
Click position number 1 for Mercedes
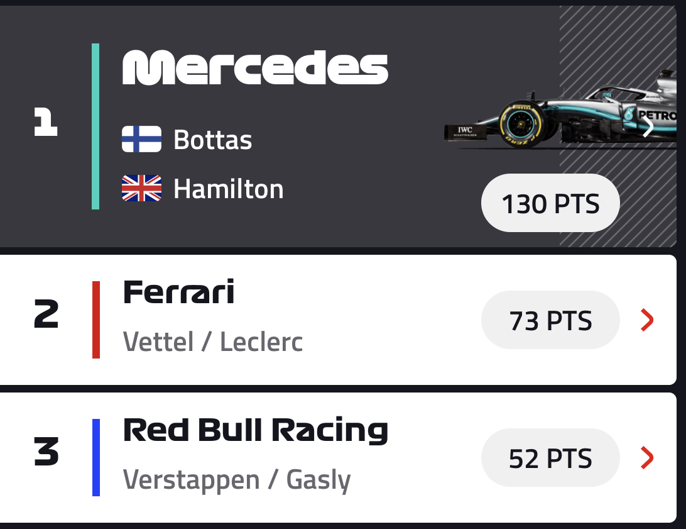point(45,123)
